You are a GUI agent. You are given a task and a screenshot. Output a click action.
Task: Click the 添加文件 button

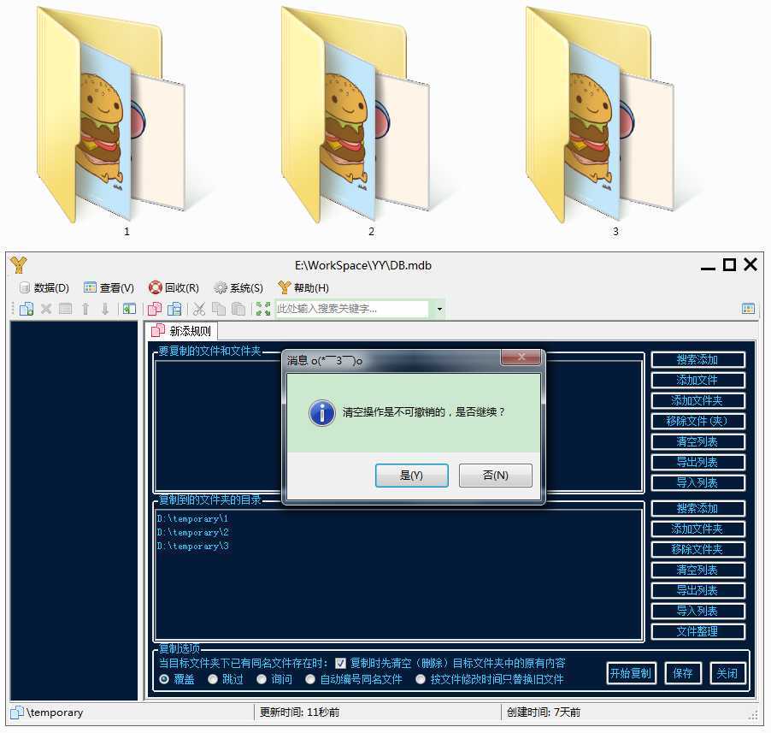[x=697, y=380]
